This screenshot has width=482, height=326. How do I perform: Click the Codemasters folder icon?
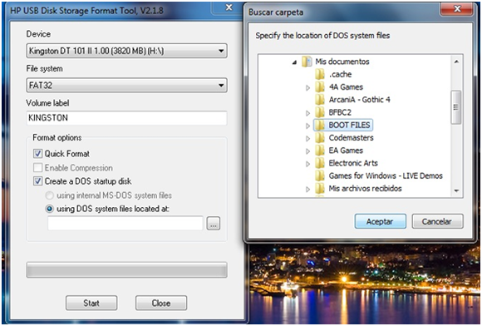pos(320,138)
